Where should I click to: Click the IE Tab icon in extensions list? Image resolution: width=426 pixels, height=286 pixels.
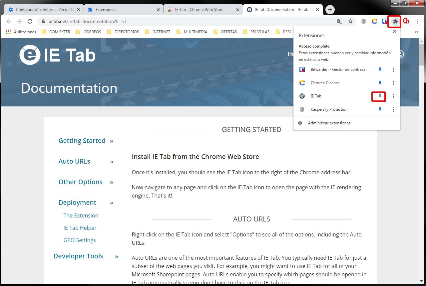pyautogui.click(x=302, y=96)
